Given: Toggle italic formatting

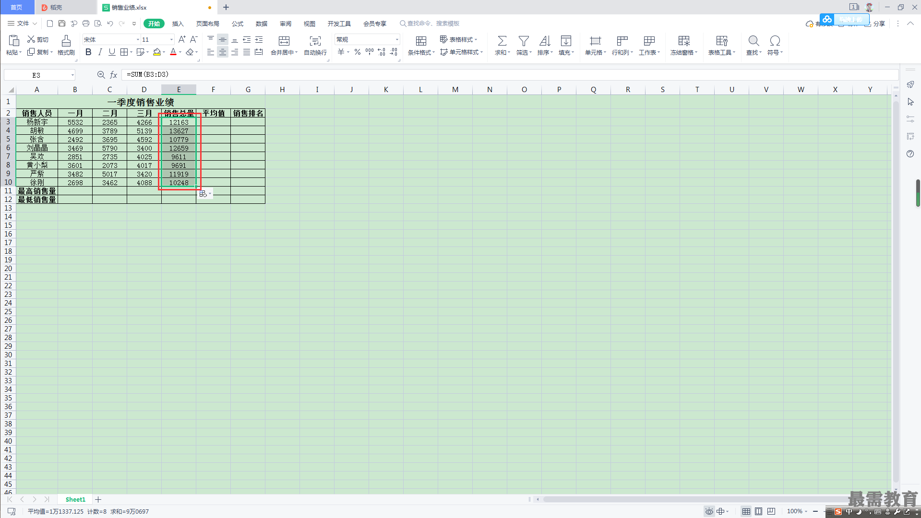Looking at the screenshot, I should tap(100, 52).
